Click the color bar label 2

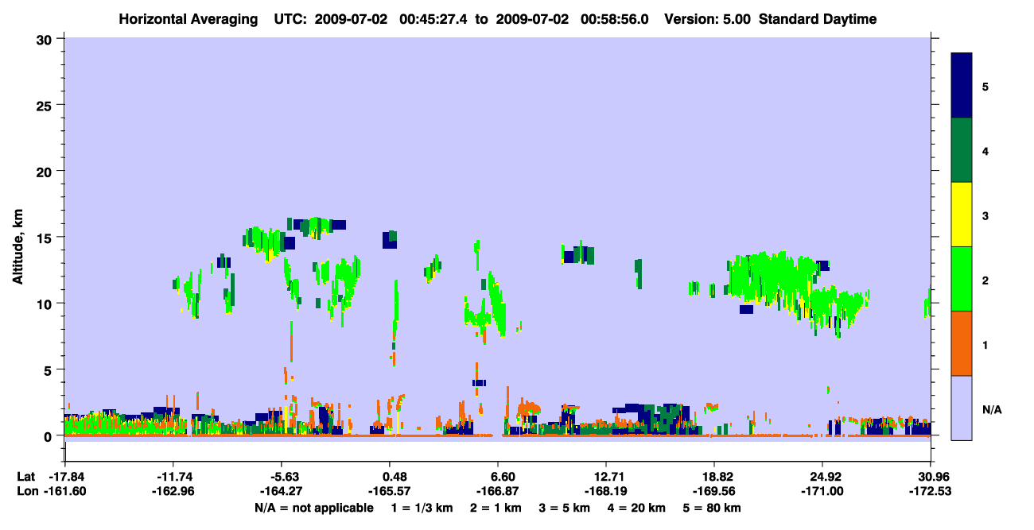click(985, 280)
